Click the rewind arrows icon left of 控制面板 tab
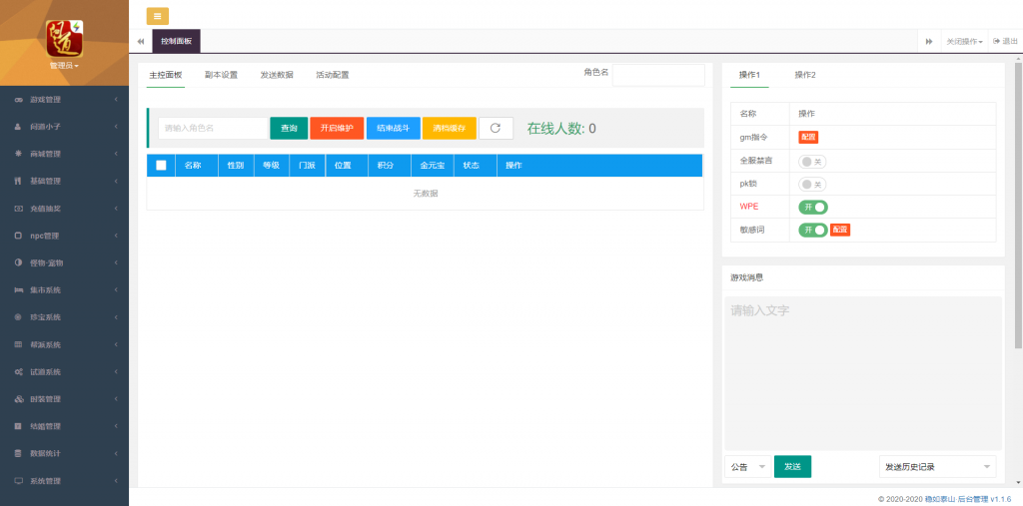The height and width of the screenshot is (506, 1023). (x=141, y=41)
